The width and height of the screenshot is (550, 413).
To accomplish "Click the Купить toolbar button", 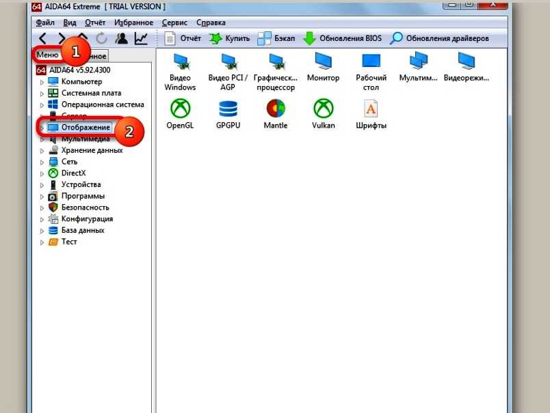I will point(229,38).
